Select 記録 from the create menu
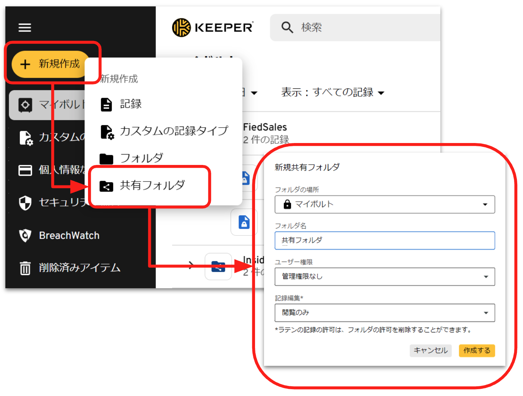 pyautogui.click(x=163, y=104)
